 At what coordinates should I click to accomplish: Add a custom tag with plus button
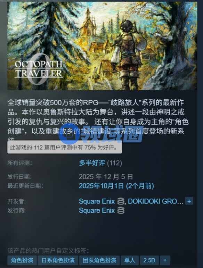[x=165, y=260]
